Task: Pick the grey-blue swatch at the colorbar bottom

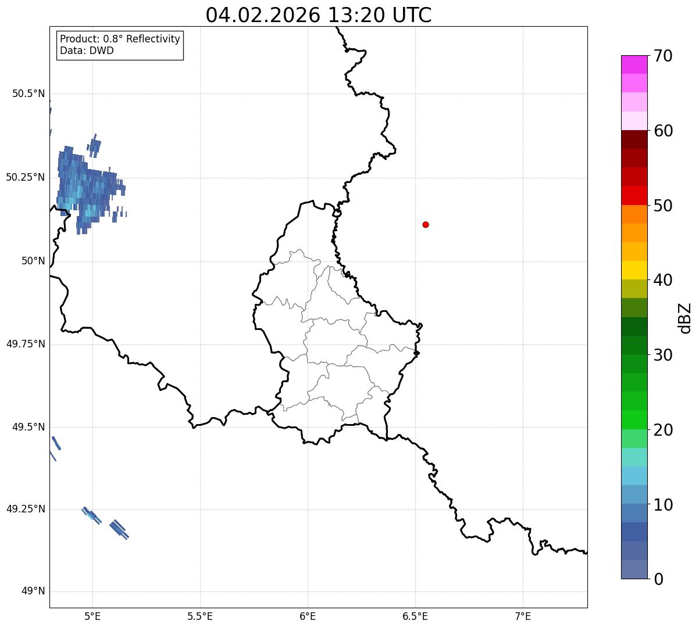Action: [634, 569]
